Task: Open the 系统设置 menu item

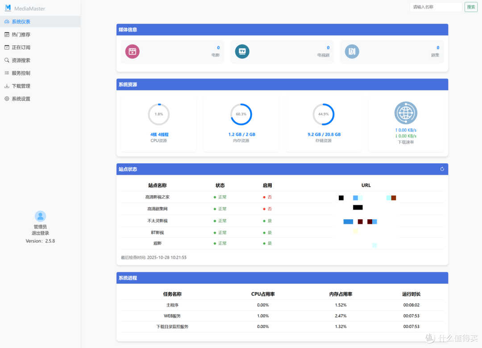Action: [x=40, y=99]
